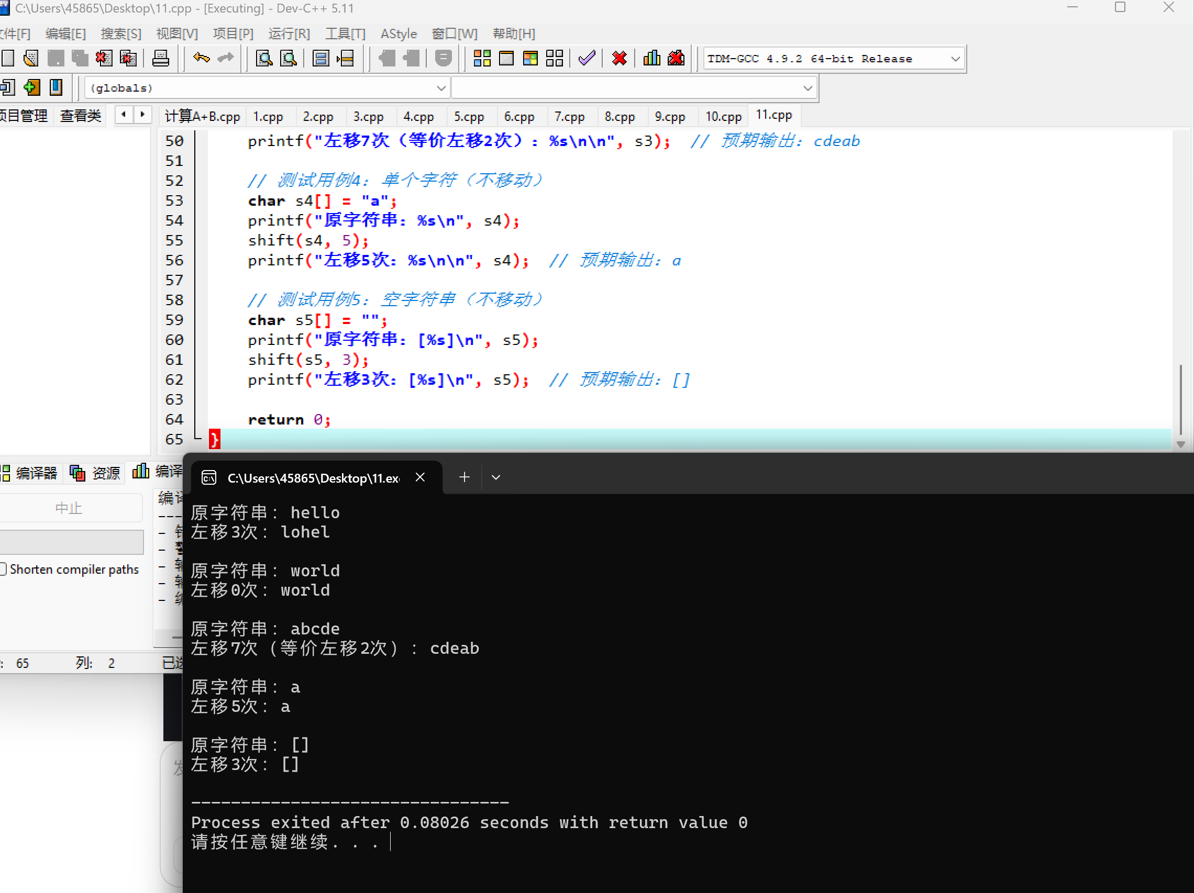This screenshot has height=893, width=1194.
Task: Click the Print toolbar icon
Action: point(160,58)
